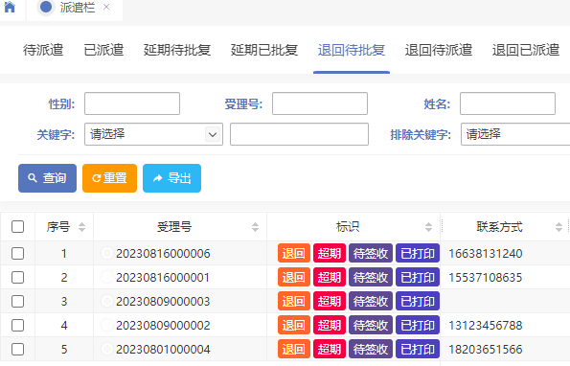Click acceptance number 20230809000003
The width and height of the screenshot is (570, 366).
point(163,301)
